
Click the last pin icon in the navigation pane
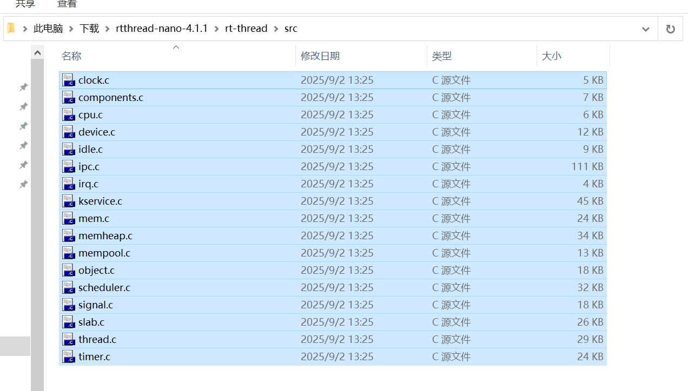(23, 184)
